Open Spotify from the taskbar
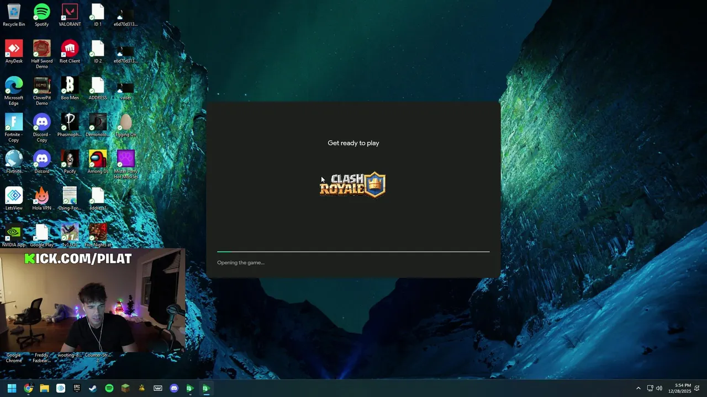Image resolution: width=707 pixels, height=397 pixels. (109, 388)
